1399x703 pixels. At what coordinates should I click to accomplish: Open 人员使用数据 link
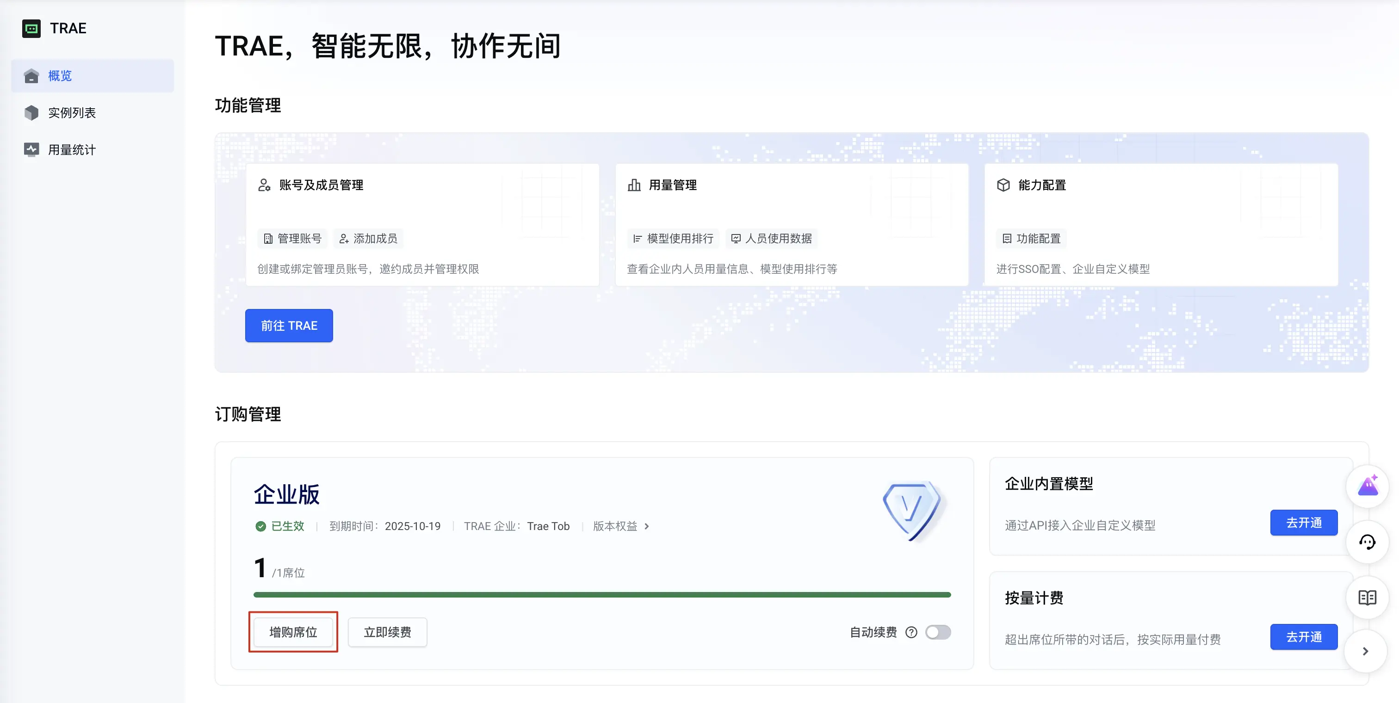(771, 239)
